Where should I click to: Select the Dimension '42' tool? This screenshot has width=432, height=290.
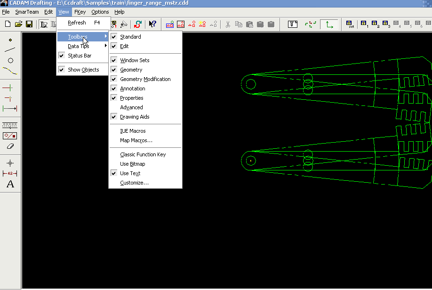[10, 173]
